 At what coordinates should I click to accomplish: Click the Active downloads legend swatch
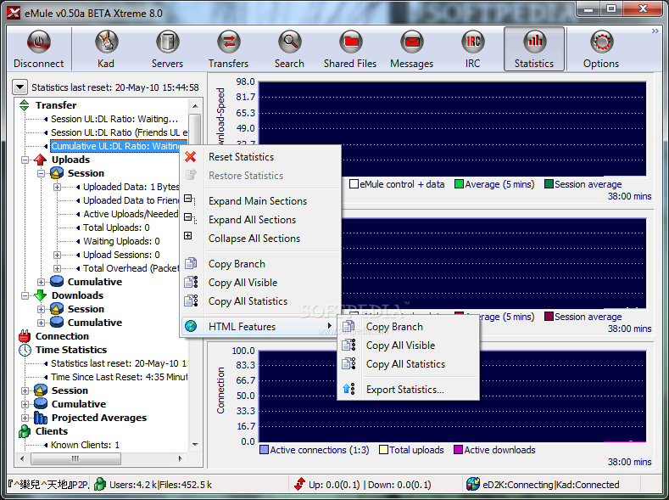458,450
